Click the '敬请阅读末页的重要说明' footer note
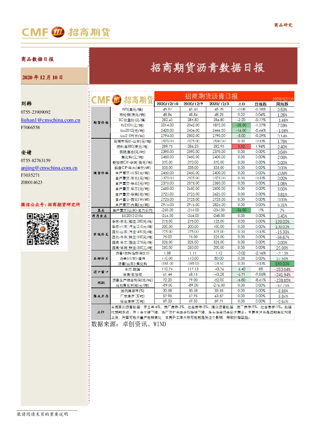The image size is (310, 438). click(x=42, y=414)
